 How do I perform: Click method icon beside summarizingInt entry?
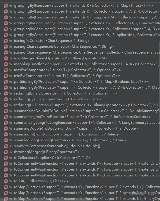(6, 117)
